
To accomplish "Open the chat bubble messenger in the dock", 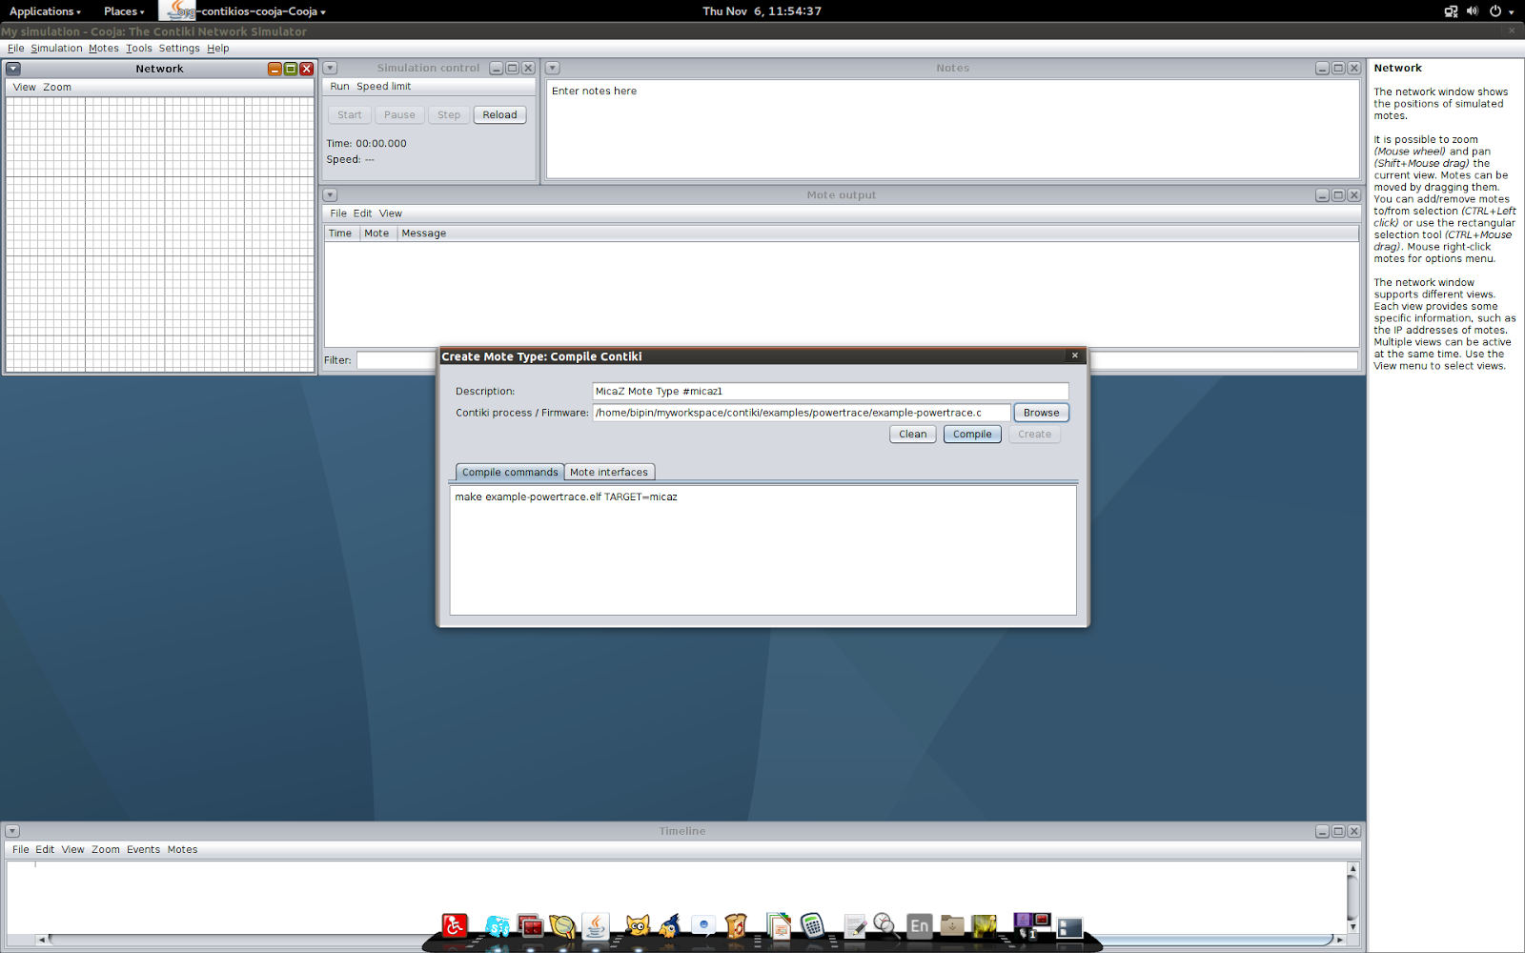I will click(703, 925).
